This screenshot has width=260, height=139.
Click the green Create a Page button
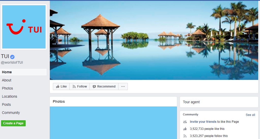pyautogui.click(x=13, y=123)
